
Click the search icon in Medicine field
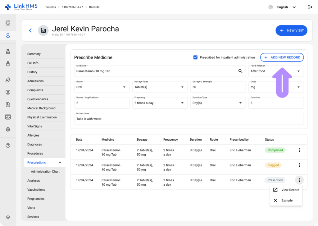240,71
